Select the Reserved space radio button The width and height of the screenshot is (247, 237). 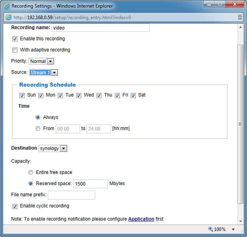click(x=31, y=184)
